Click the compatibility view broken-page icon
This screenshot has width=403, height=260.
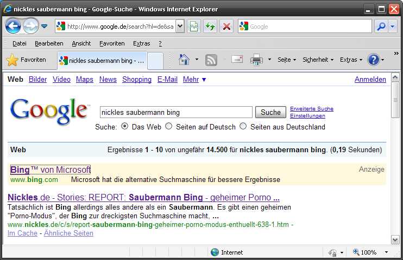194,26
